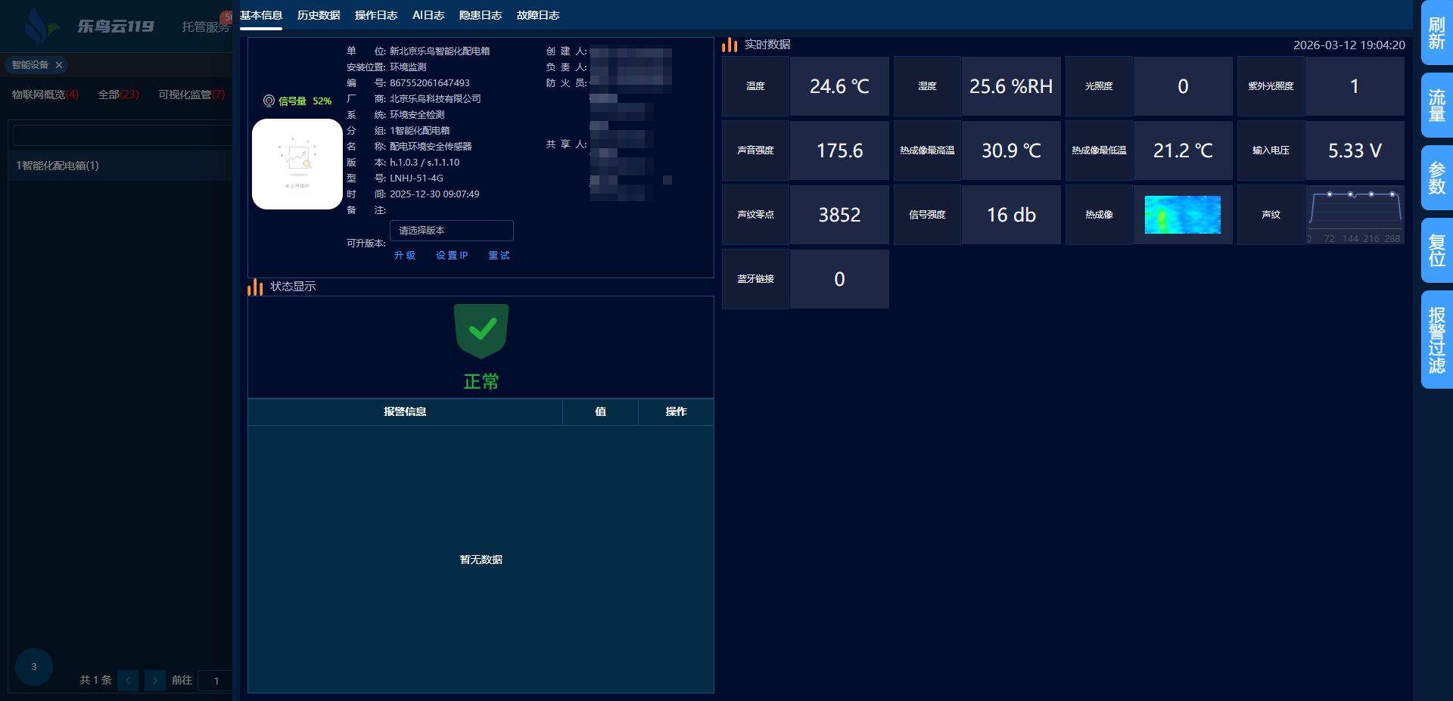Open the thermal imaging heatmap thumbnail
The height and width of the screenshot is (701, 1453).
pos(1182,215)
